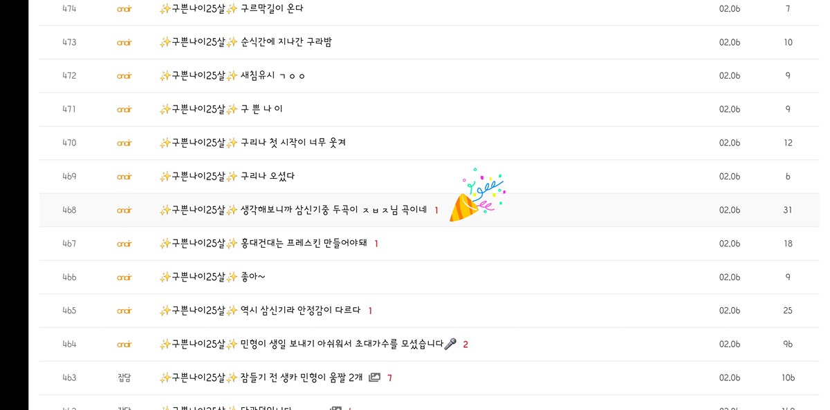The width and height of the screenshot is (830, 410).
Task: Open the 7 comments on post 463
Action: (390, 378)
